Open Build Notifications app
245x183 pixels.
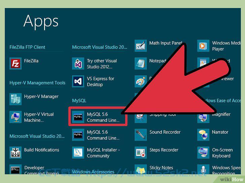coord(34,152)
